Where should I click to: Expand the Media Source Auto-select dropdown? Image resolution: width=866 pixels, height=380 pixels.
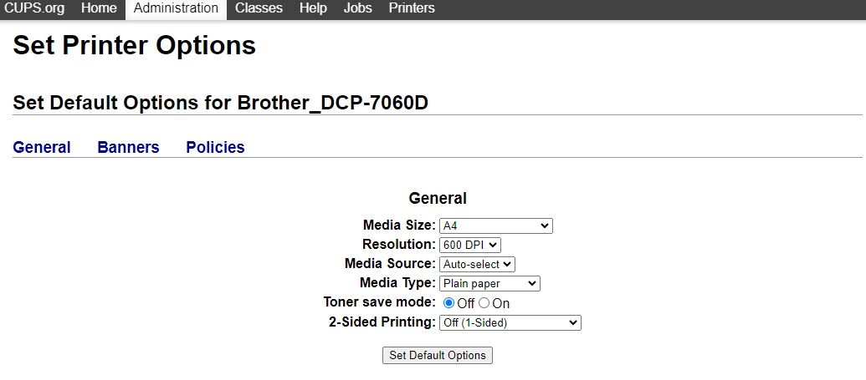pos(477,264)
